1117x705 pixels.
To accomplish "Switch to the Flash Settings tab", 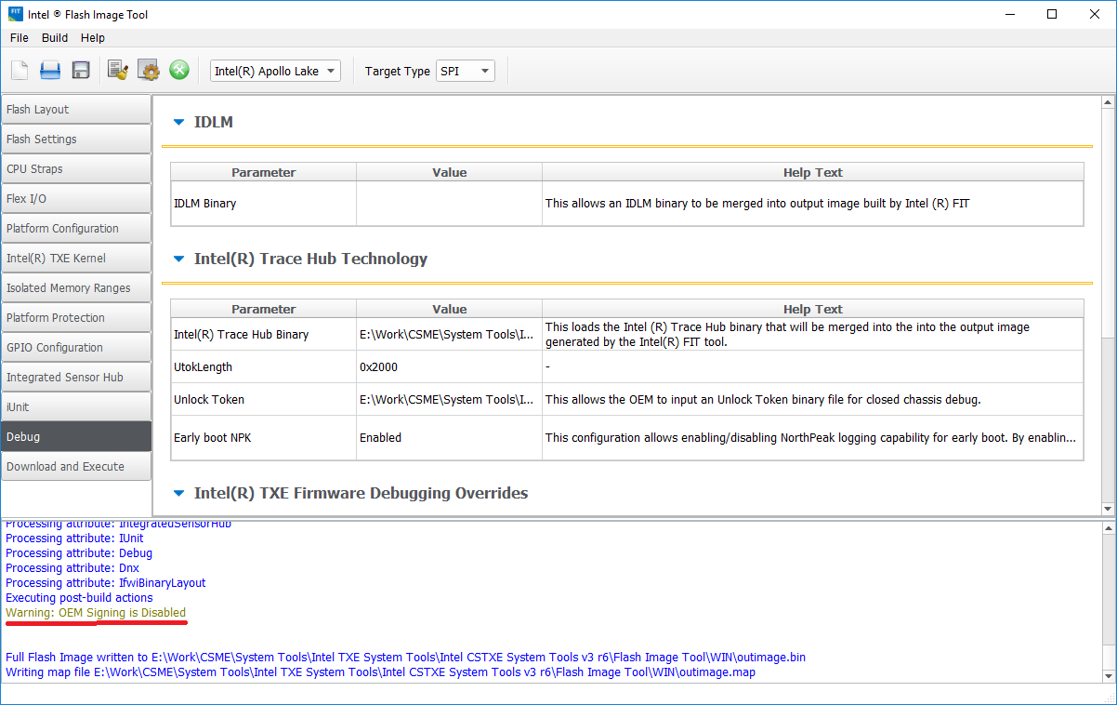I will (x=76, y=139).
